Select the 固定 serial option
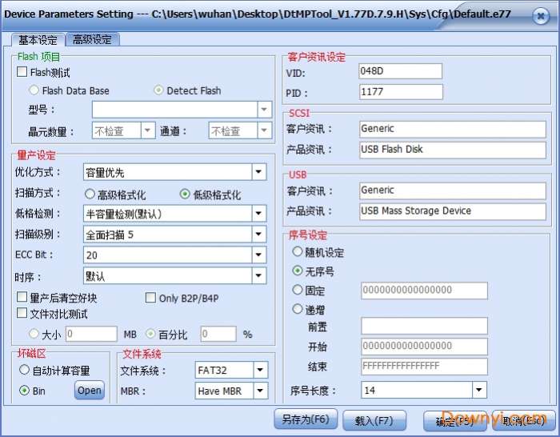 (x=297, y=290)
